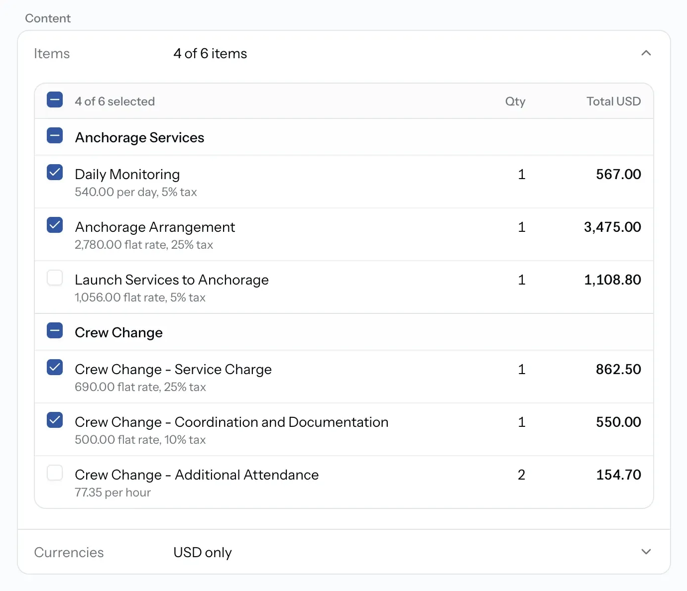Viewport: 687px width, 591px height.
Task: Toggle the Anchorage Services group checkbox
Action: pos(55,135)
